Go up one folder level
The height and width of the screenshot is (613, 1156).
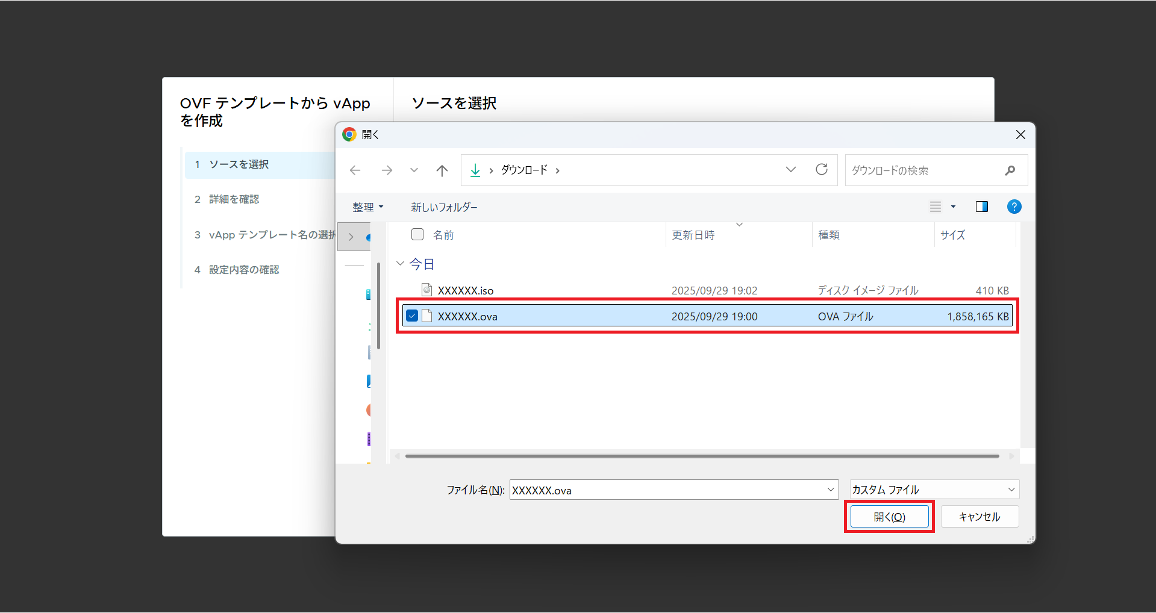tap(442, 170)
